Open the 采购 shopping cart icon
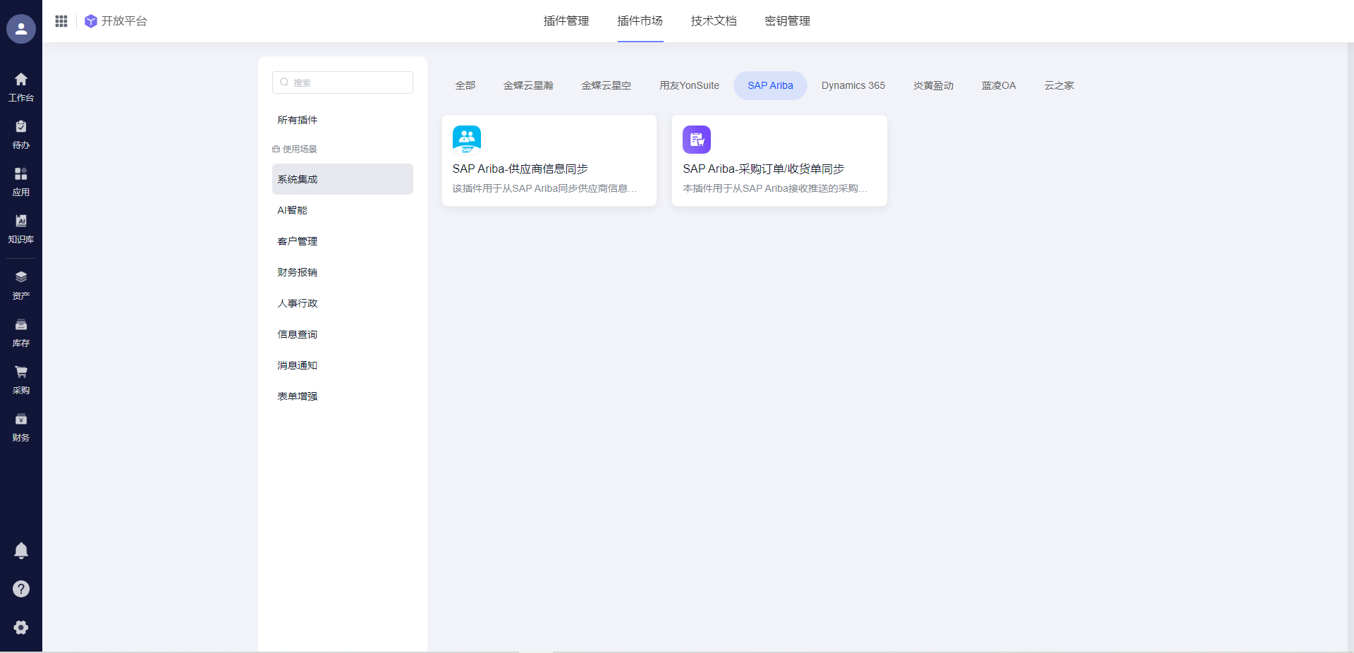 coord(21,379)
